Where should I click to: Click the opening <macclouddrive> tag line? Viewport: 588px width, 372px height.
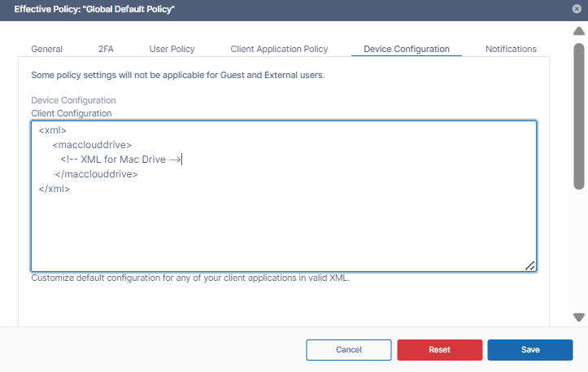click(x=91, y=145)
